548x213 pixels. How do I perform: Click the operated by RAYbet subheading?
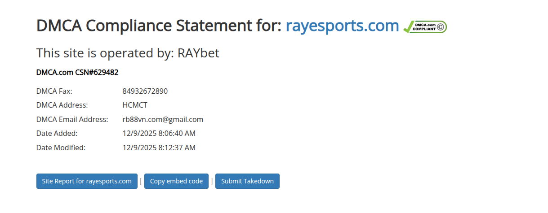click(128, 53)
